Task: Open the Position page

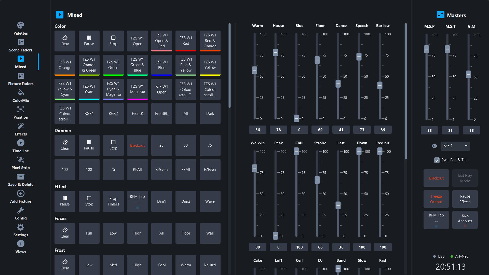Action: (21, 112)
